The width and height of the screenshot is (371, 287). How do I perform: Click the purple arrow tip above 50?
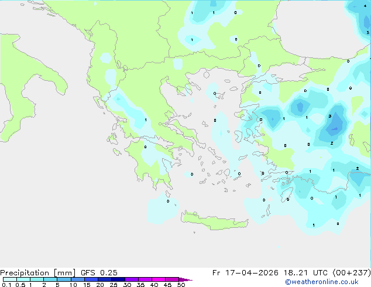click(x=185, y=280)
